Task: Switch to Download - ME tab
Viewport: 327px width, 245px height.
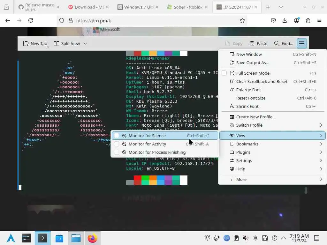Action: pos(89,7)
